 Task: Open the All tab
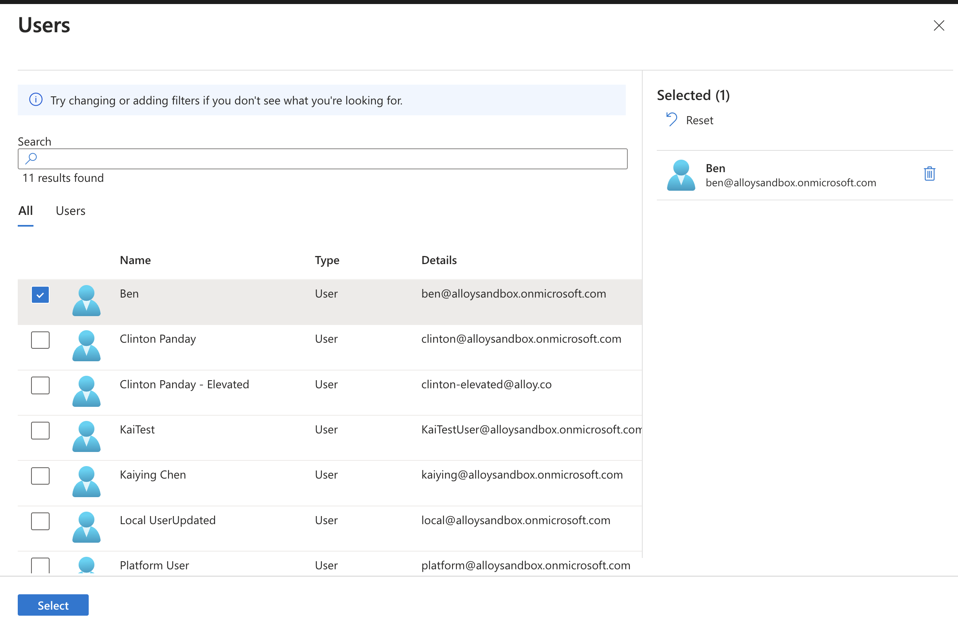(25, 211)
